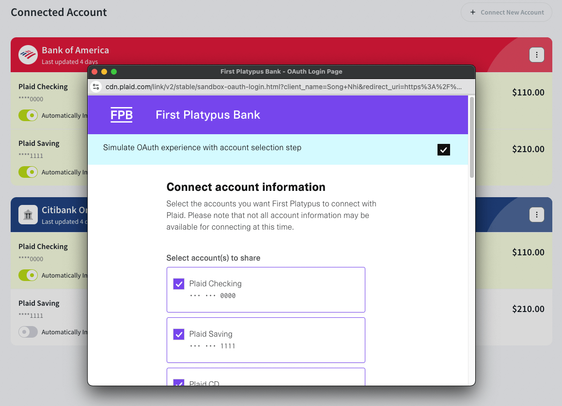Click Citibank $110.00 checking balance
The image size is (562, 406).
[528, 252]
